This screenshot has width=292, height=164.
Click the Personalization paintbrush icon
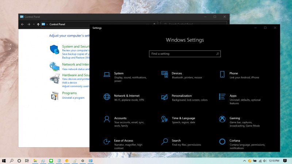pos(165,97)
